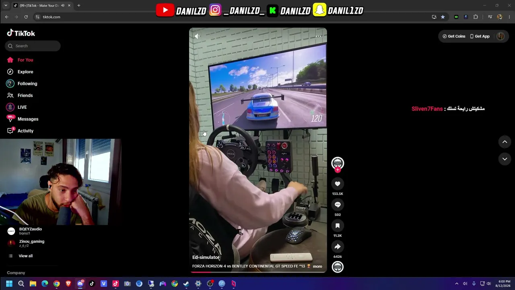Open the spinning sound disc icon
515x290 pixels.
(338, 267)
